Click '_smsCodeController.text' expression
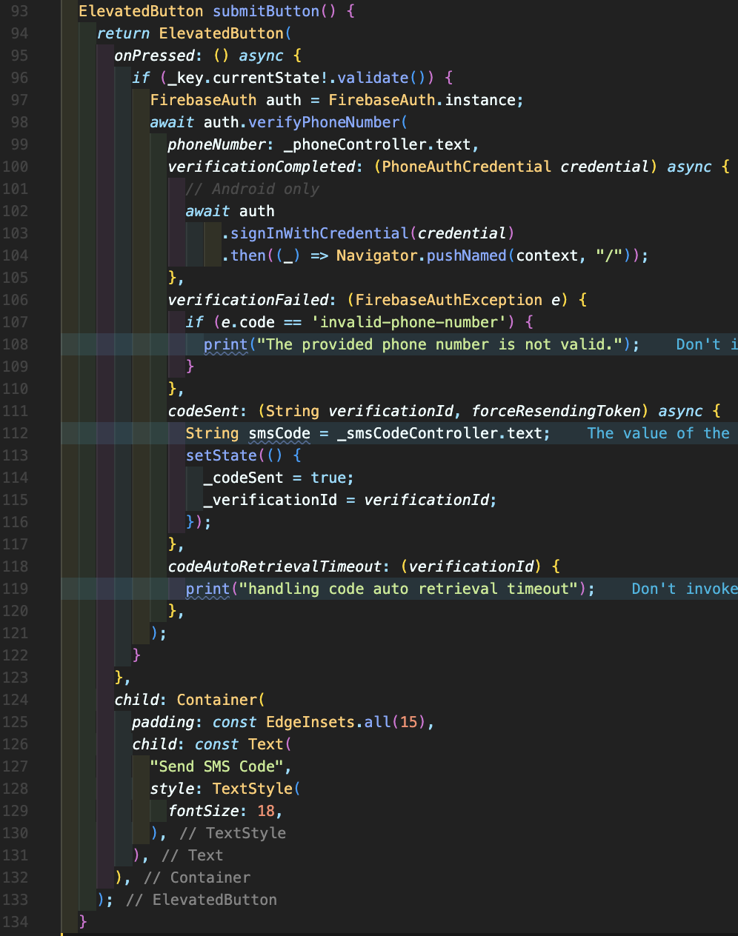The image size is (738, 936). (x=440, y=433)
